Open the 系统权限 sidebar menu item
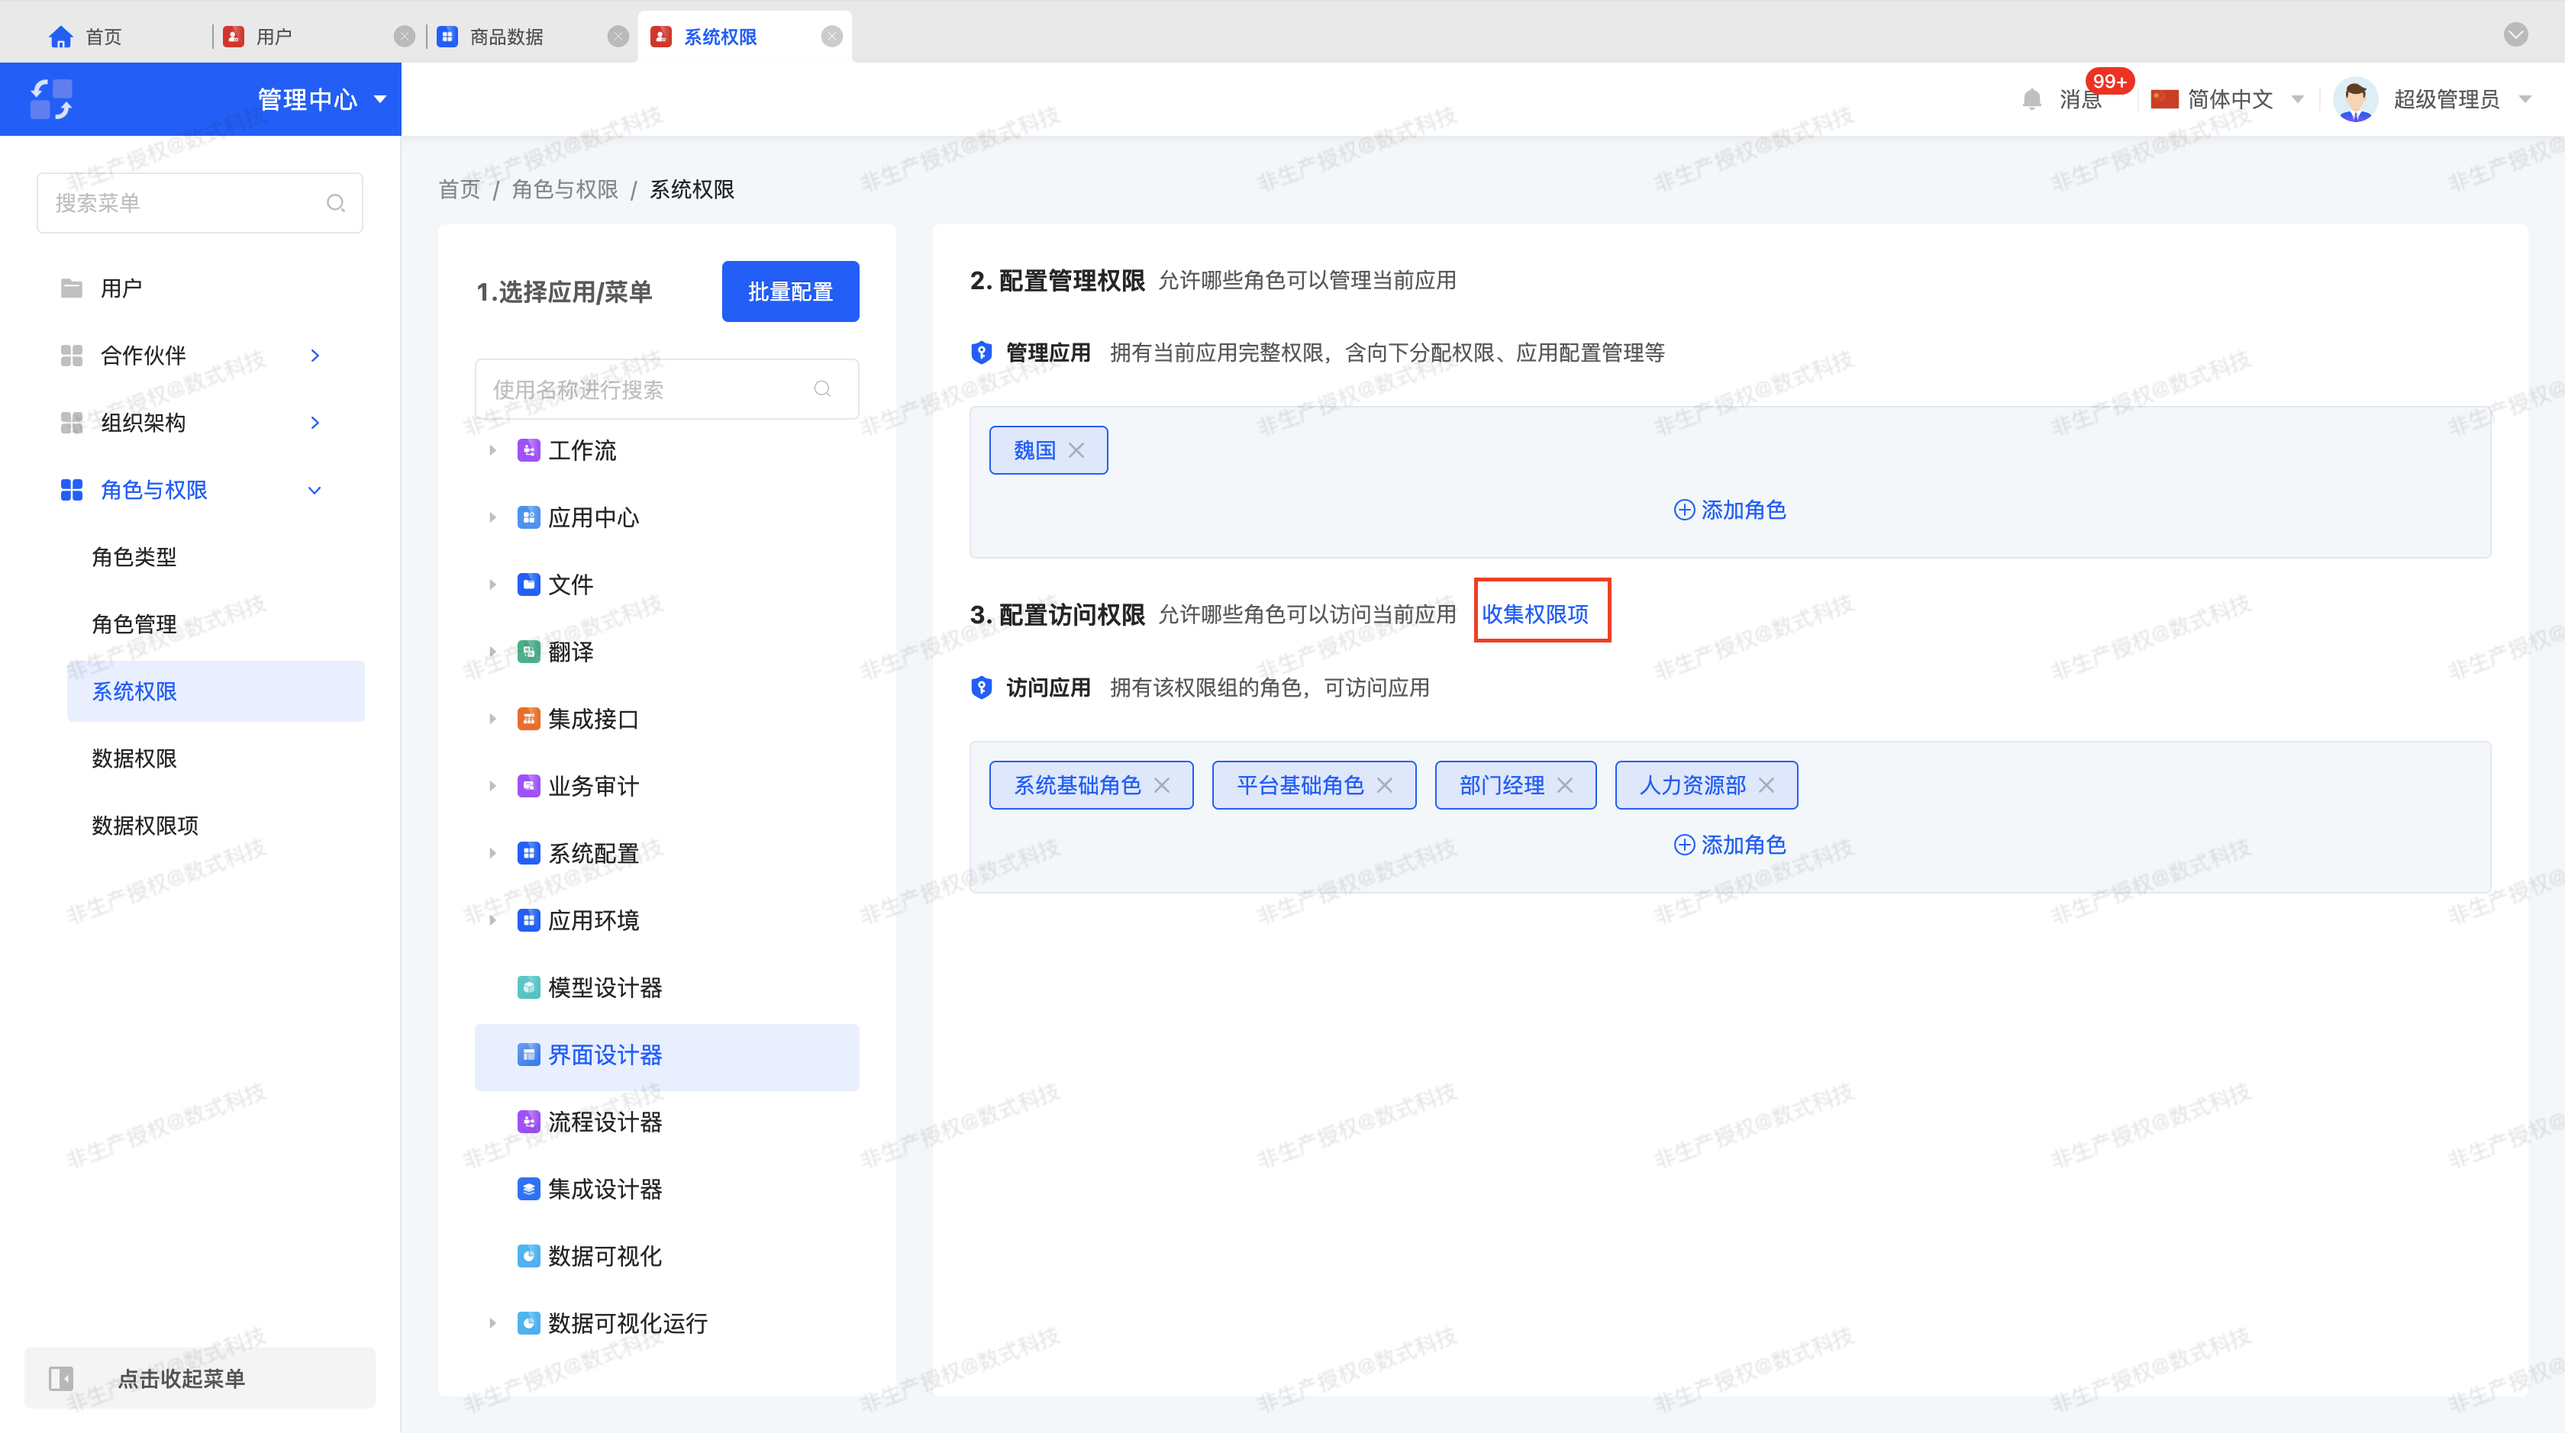Screen dimensions: 2565x1433 point(215,691)
